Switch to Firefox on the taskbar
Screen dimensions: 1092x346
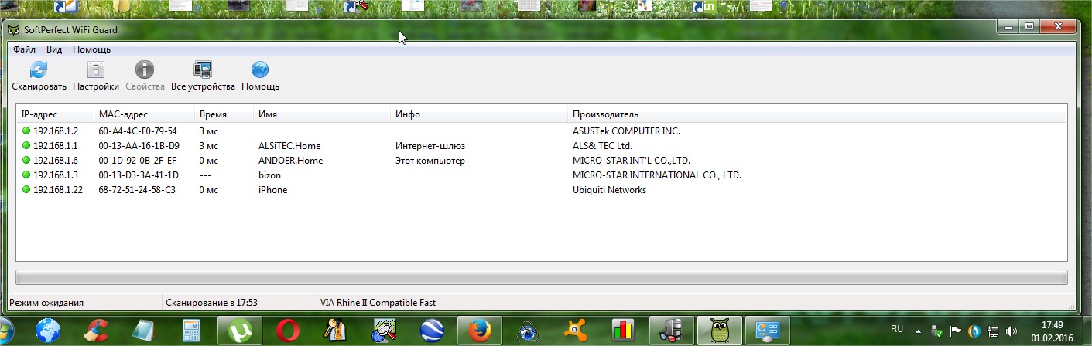(x=479, y=331)
